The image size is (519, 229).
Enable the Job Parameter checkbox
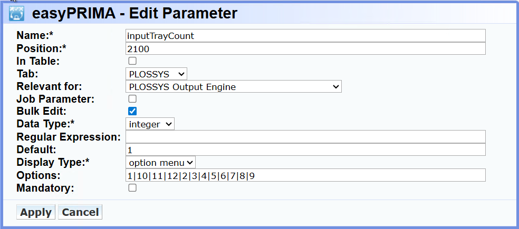(132, 98)
